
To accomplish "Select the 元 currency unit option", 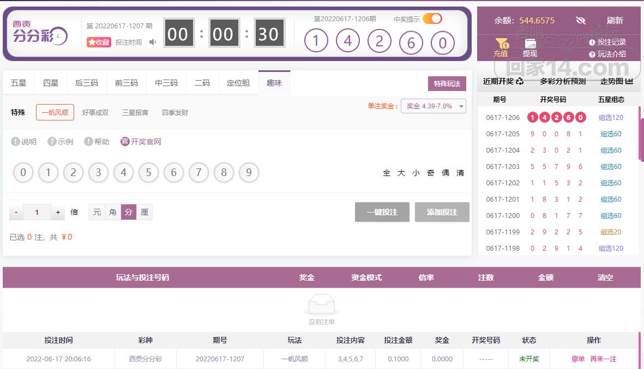I will pos(97,212).
